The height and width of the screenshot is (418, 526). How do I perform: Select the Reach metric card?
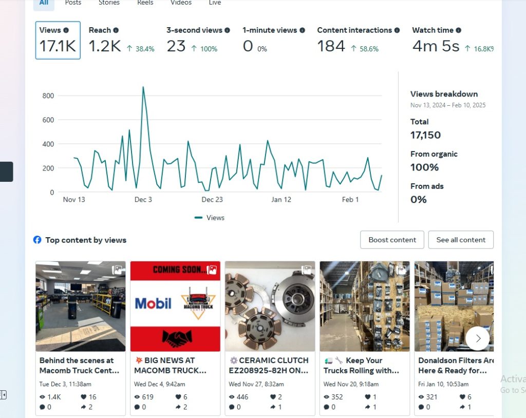[x=121, y=40]
